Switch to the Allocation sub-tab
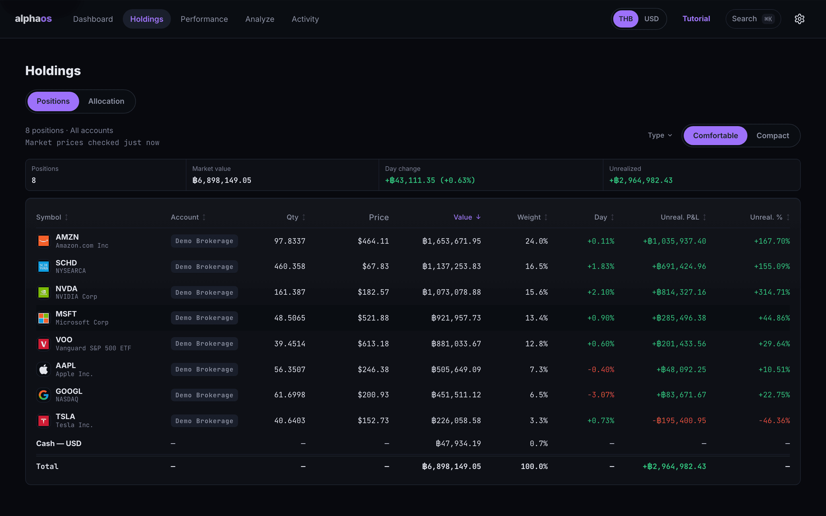Image resolution: width=826 pixels, height=516 pixels. coord(106,101)
